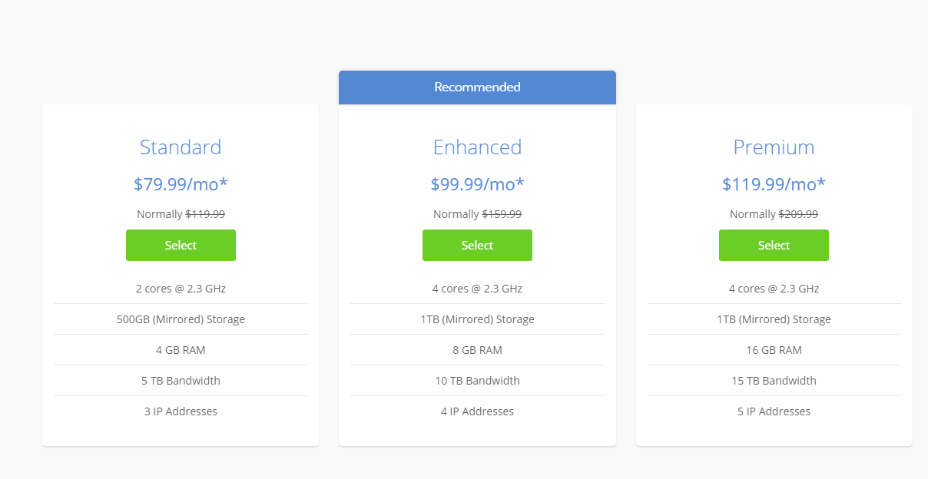This screenshot has height=479, width=928.
Task: Click the 10 TB Bandwidth feature row
Action: 477,381
